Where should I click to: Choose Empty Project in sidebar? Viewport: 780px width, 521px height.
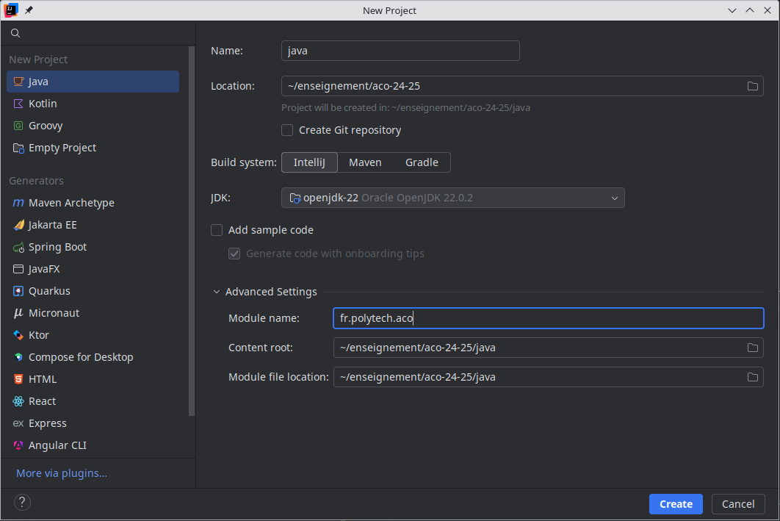pos(62,148)
